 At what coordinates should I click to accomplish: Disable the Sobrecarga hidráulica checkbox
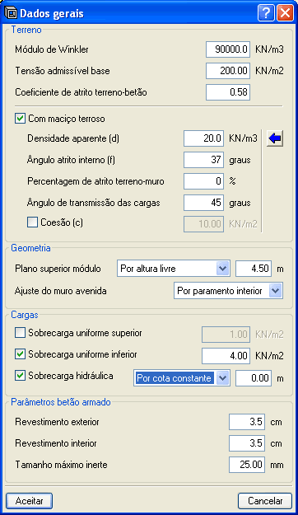(20, 376)
